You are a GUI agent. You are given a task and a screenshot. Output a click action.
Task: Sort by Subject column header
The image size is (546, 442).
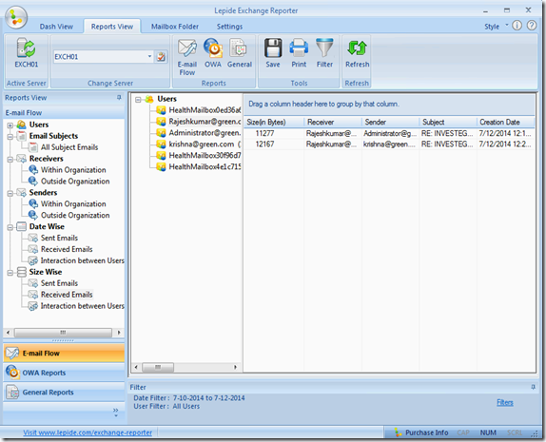point(448,123)
